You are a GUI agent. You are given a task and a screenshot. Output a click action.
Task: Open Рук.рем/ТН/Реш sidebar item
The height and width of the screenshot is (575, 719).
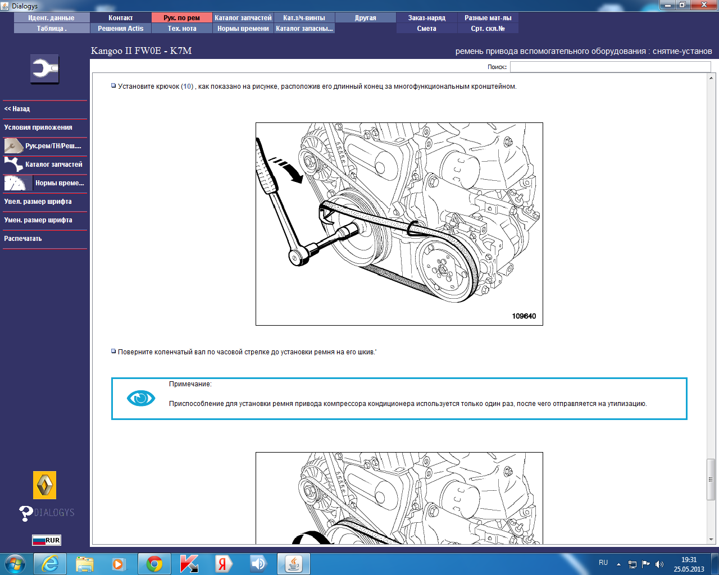(x=45, y=146)
